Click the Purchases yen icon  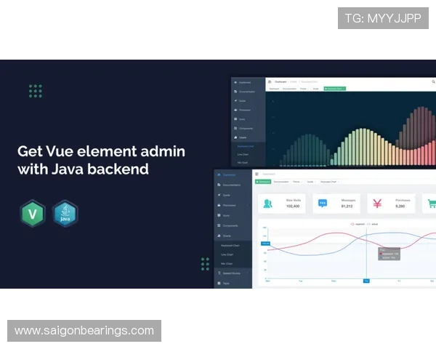pos(377,204)
